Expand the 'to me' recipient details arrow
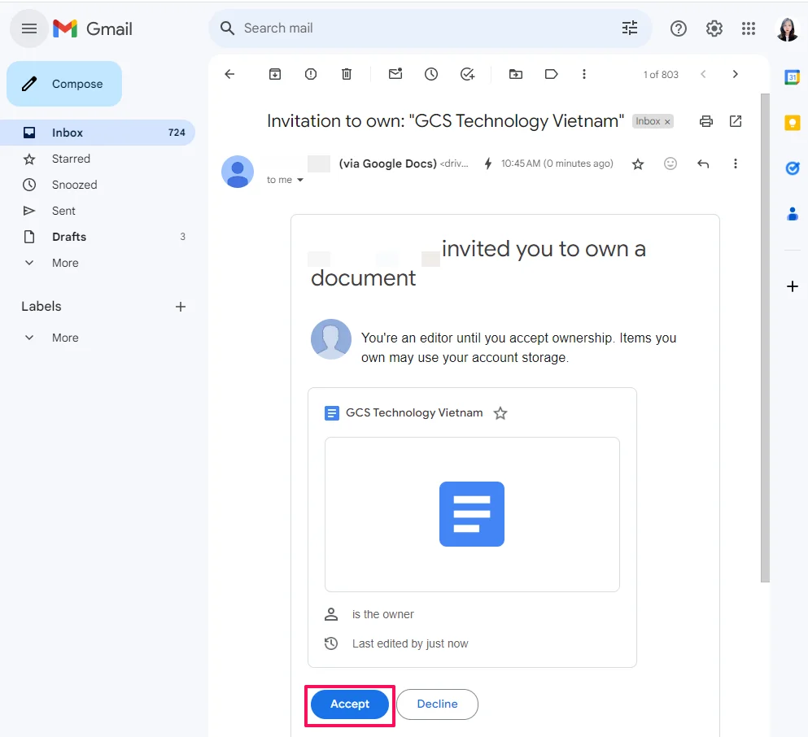The image size is (808, 737). click(300, 181)
